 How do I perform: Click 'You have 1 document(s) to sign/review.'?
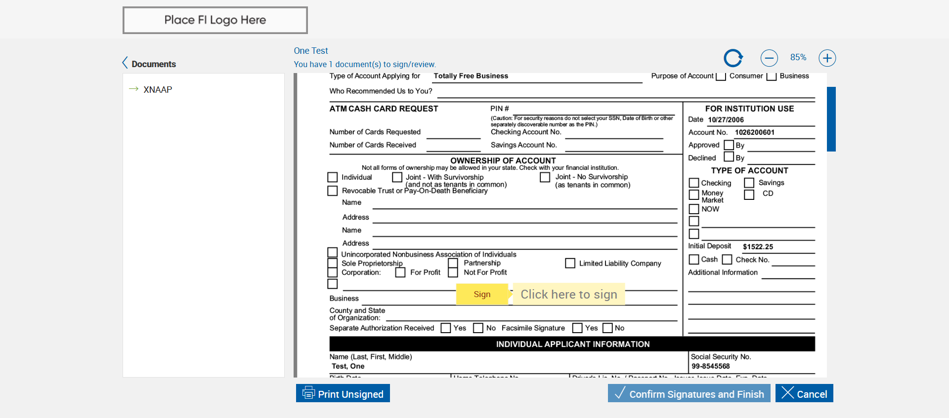pyautogui.click(x=365, y=64)
